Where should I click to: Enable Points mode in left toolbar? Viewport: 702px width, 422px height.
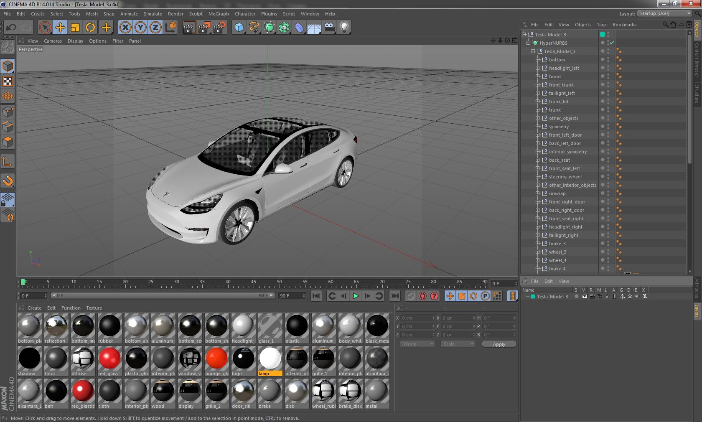pos(8,112)
